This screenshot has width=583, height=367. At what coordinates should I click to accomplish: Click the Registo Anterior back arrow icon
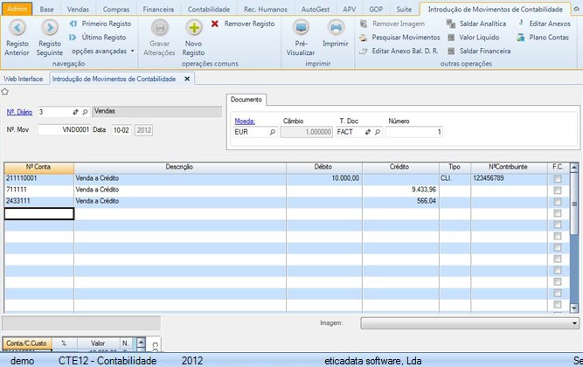(x=17, y=28)
